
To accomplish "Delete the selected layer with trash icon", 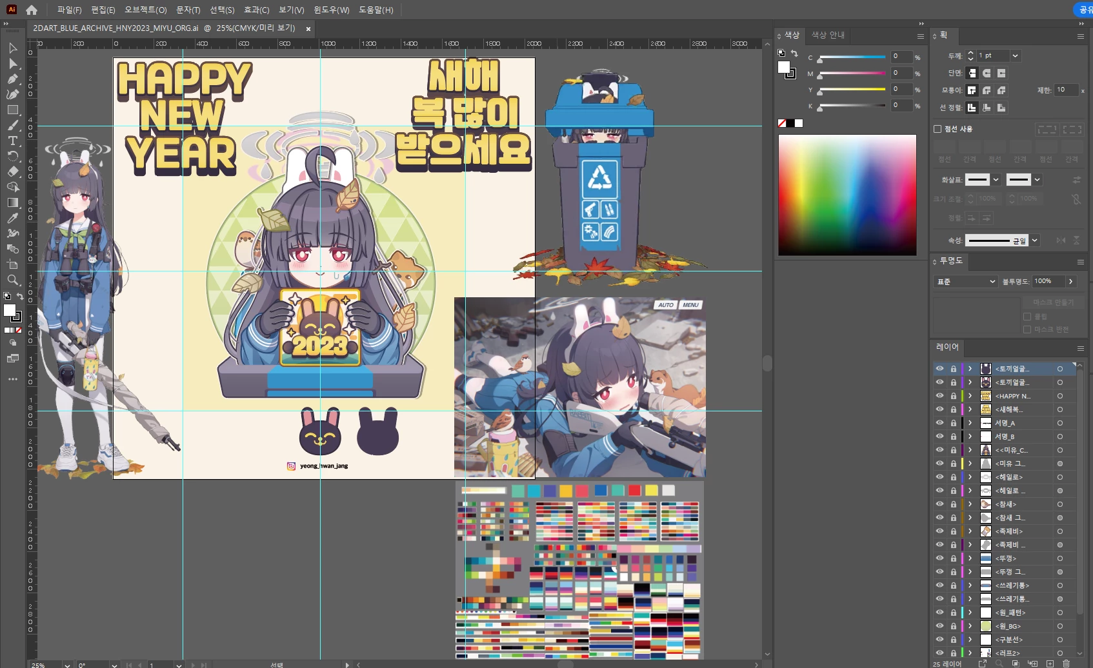I will [1066, 663].
